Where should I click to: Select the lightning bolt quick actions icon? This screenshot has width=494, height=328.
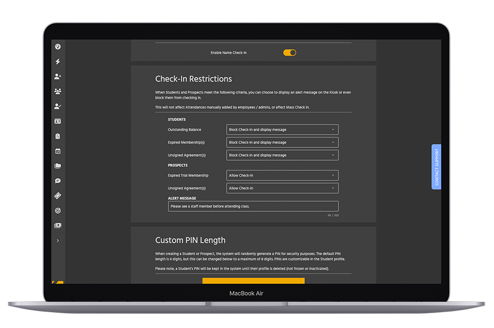tap(58, 61)
